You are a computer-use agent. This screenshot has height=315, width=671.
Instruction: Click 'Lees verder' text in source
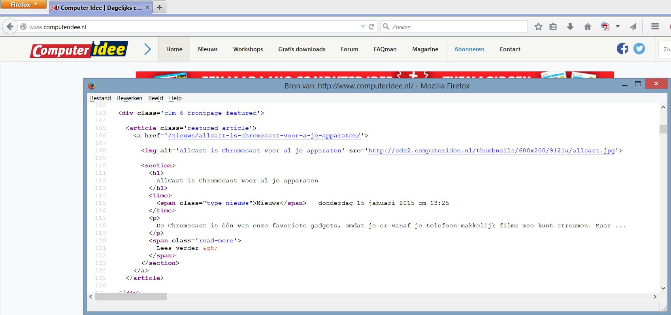(x=177, y=248)
